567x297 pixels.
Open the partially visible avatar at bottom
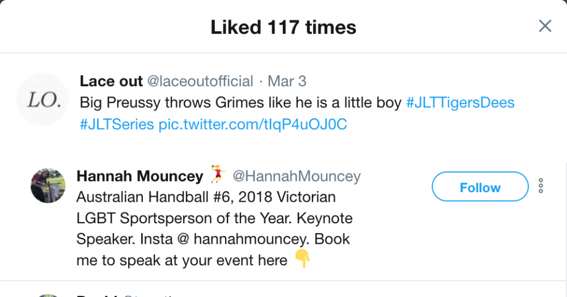coord(48,295)
